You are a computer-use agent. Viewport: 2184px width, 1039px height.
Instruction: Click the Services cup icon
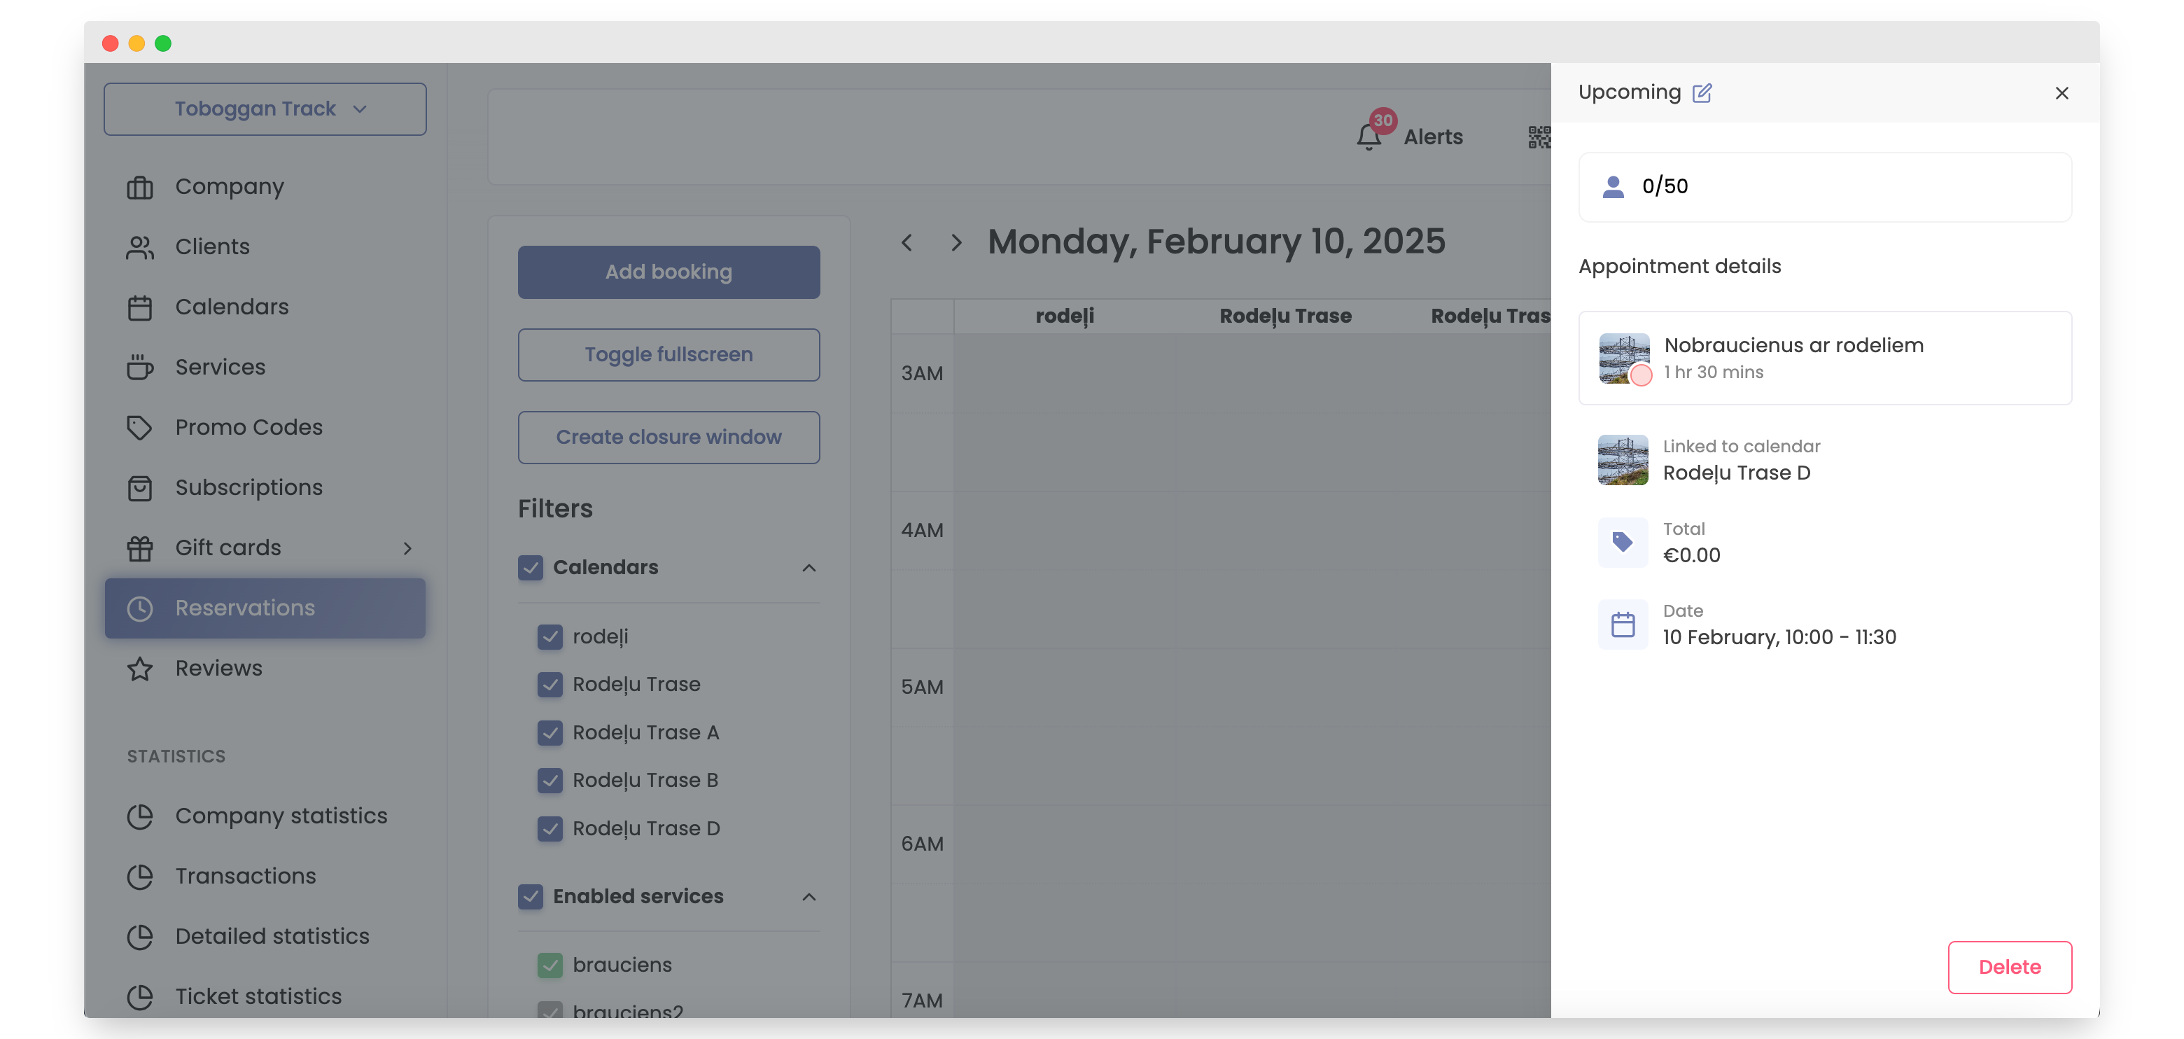coord(140,368)
